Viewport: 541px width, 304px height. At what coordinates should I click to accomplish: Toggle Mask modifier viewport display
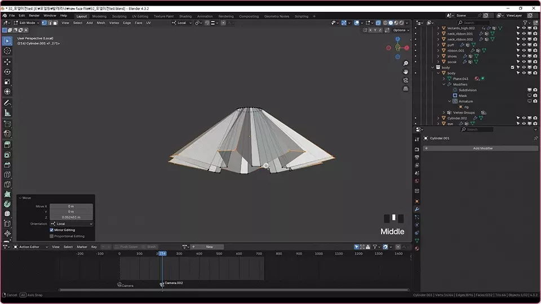click(x=530, y=96)
